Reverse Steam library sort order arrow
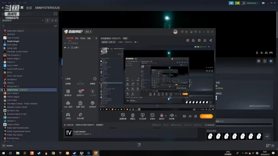 (x=47, y=20)
